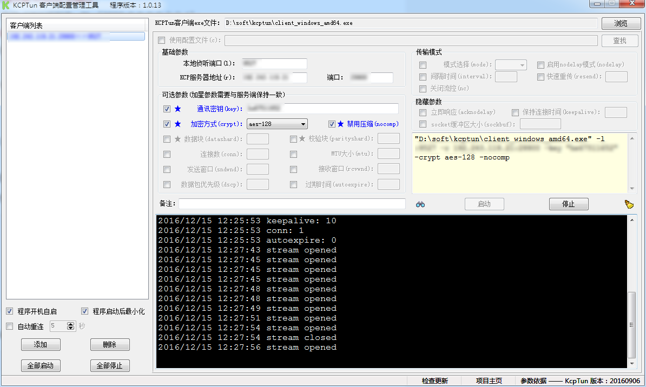Image resolution: width=646 pixels, height=387 pixels.
Task: Click the 通讯密钥 key input field
Action: pyautogui.click(x=322, y=109)
